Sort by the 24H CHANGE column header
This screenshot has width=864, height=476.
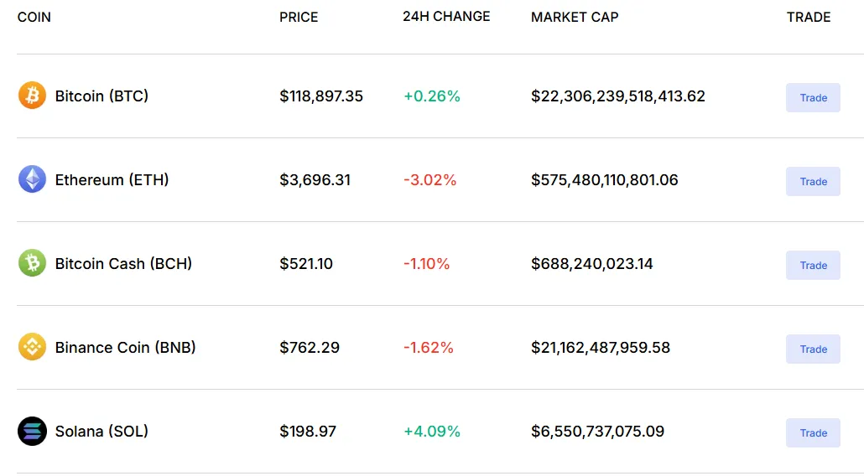point(446,17)
